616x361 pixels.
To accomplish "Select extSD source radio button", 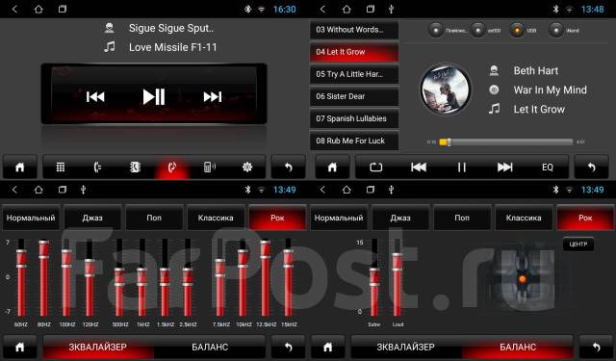I will click(477, 30).
